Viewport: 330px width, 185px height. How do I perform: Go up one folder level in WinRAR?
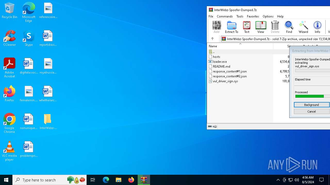[x=212, y=39]
